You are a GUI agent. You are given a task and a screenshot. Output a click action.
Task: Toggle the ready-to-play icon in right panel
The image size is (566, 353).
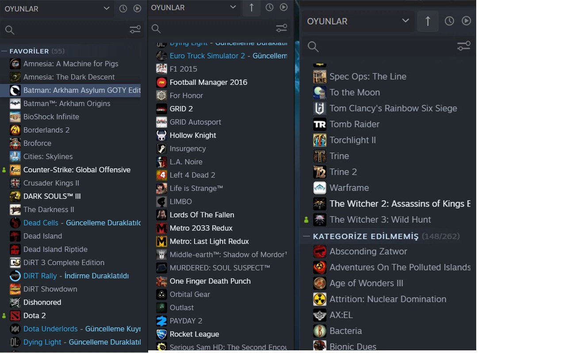467,21
